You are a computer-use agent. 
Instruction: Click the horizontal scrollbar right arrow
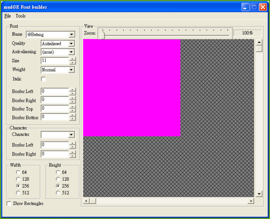click(250, 201)
